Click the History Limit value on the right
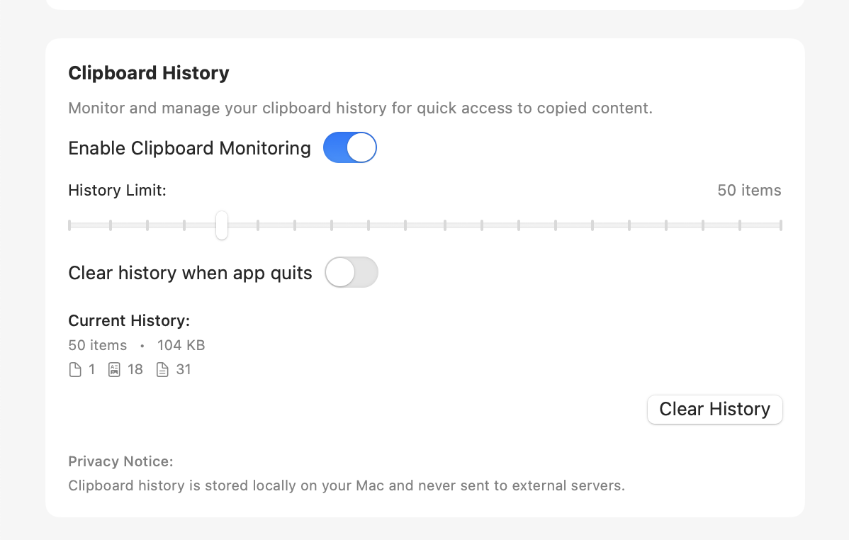Viewport: 849px width, 540px height. pyautogui.click(x=749, y=191)
